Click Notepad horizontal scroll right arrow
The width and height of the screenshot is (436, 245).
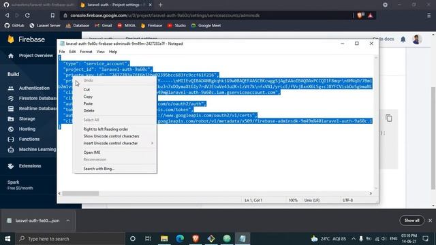point(371,193)
